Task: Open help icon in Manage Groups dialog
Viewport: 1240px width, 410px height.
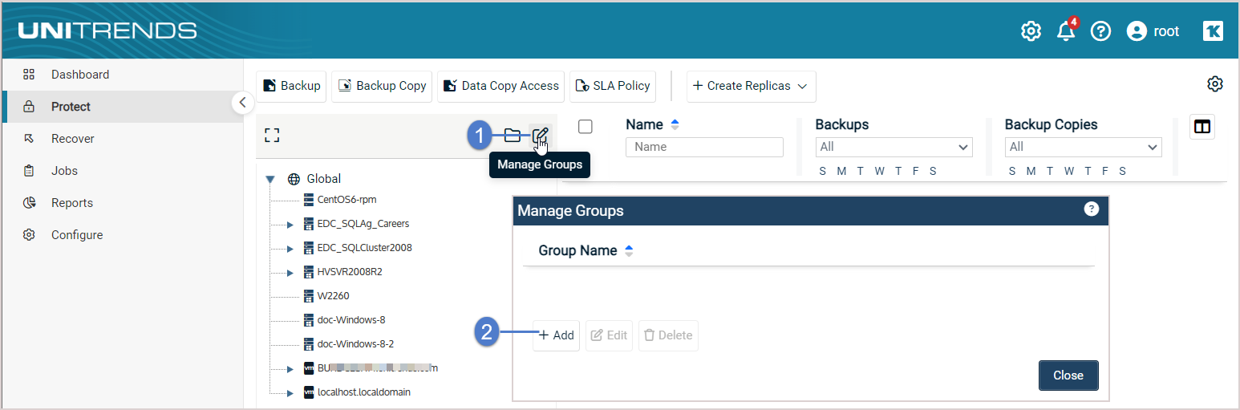Action: click(1091, 209)
